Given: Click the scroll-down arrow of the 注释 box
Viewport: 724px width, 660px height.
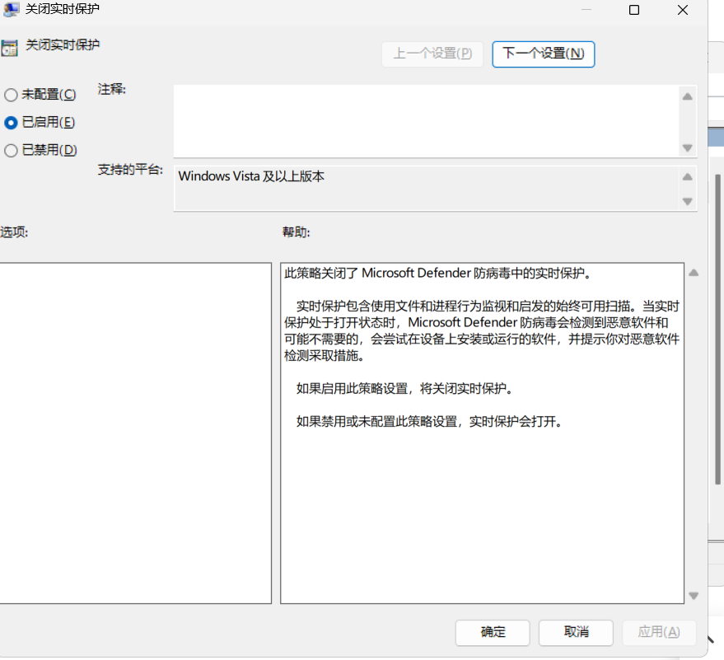Looking at the screenshot, I should tap(686, 148).
